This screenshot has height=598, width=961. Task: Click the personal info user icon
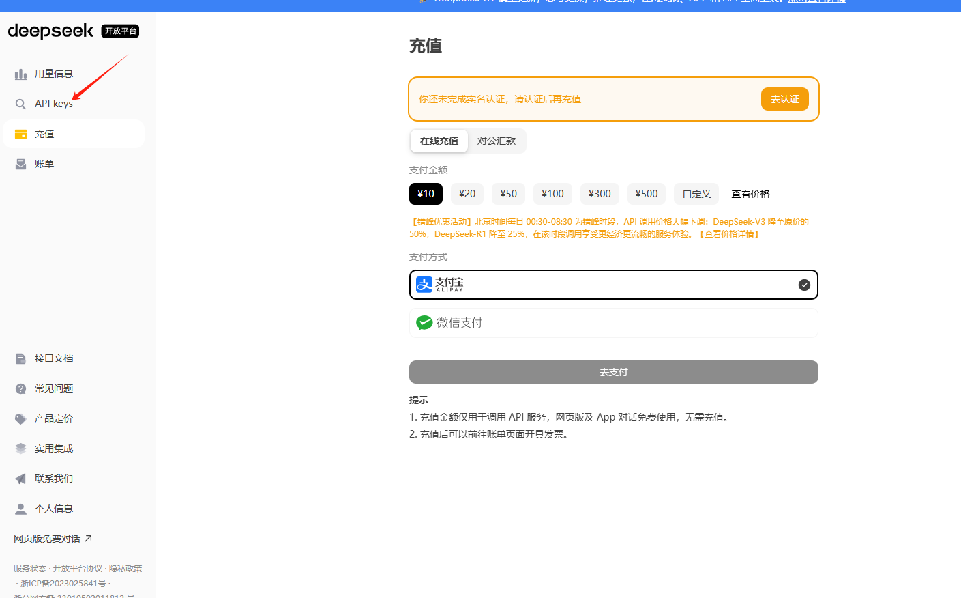coord(21,509)
